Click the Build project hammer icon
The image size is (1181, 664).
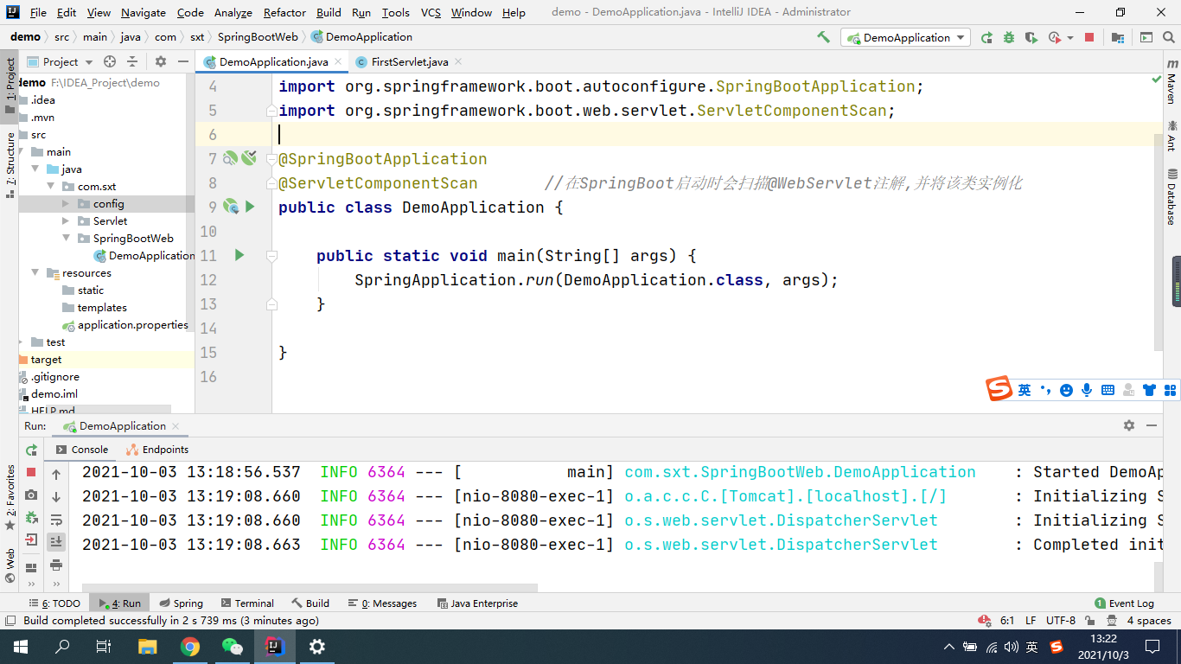tap(823, 37)
